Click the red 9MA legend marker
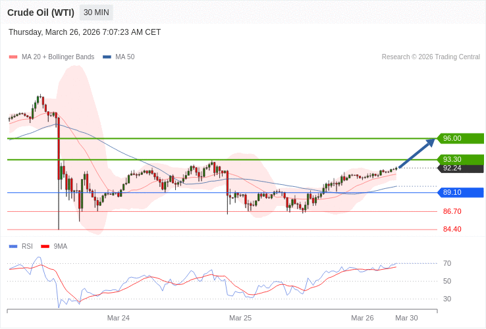Image resolution: width=486 pixels, height=329 pixels. pos(45,247)
